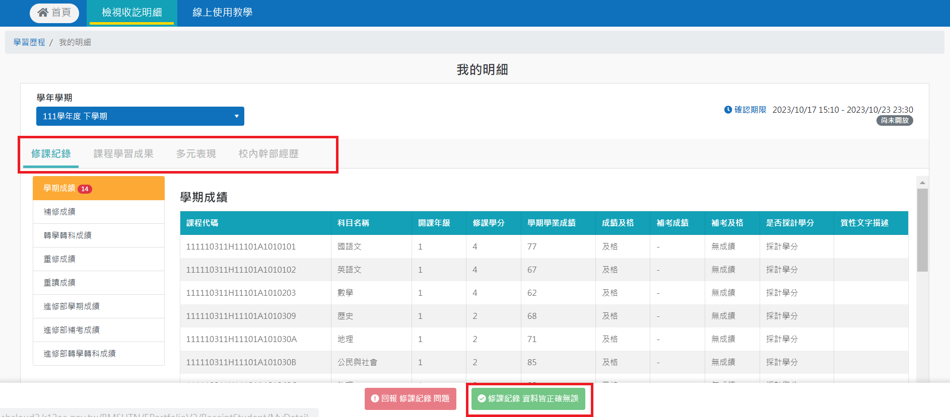
Task: Switch to the 課程學習成果 tab
Action: 123,154
